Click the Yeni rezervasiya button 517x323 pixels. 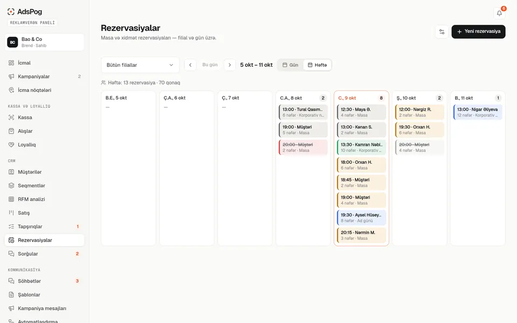[x=478, y=32]
